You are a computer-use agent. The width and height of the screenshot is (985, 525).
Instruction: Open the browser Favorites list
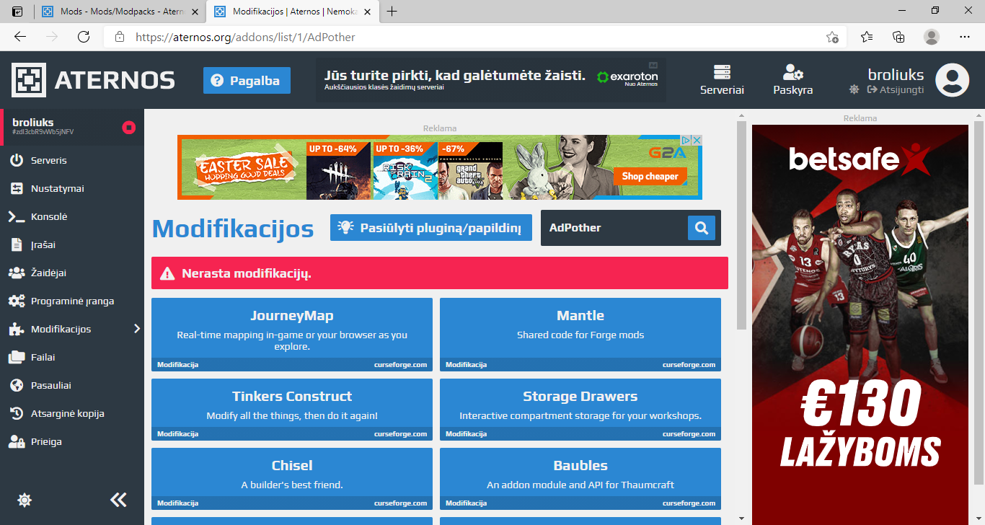point(867,37)
